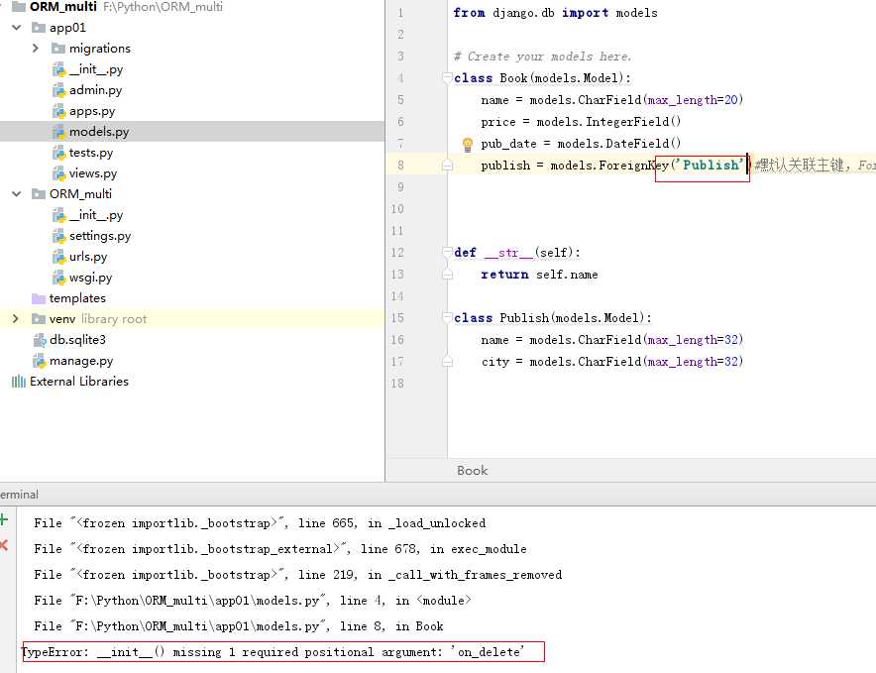The height and width of the screenshot is (673, 876).
Task: Click 'price = models.IntegerField()' line
Action: [581, 121]
